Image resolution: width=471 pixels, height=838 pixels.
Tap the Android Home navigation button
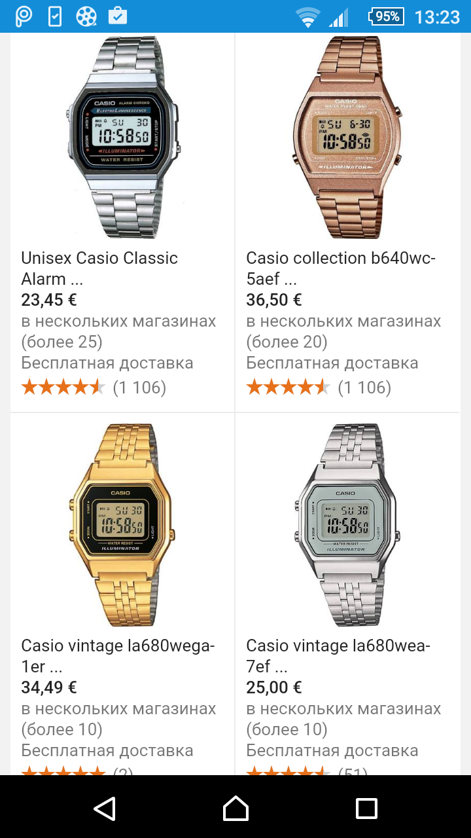pyautogui.click(x=235, y=808)
